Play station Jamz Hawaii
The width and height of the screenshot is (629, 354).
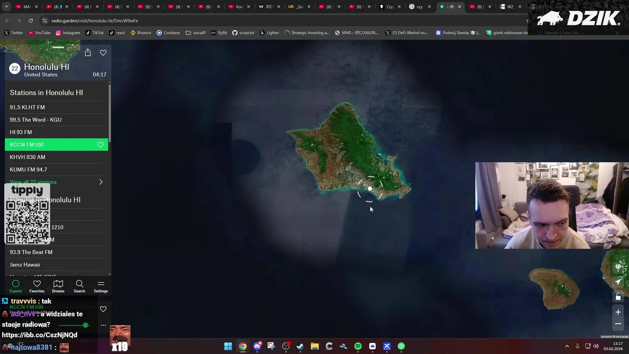(x=57, y=265)
